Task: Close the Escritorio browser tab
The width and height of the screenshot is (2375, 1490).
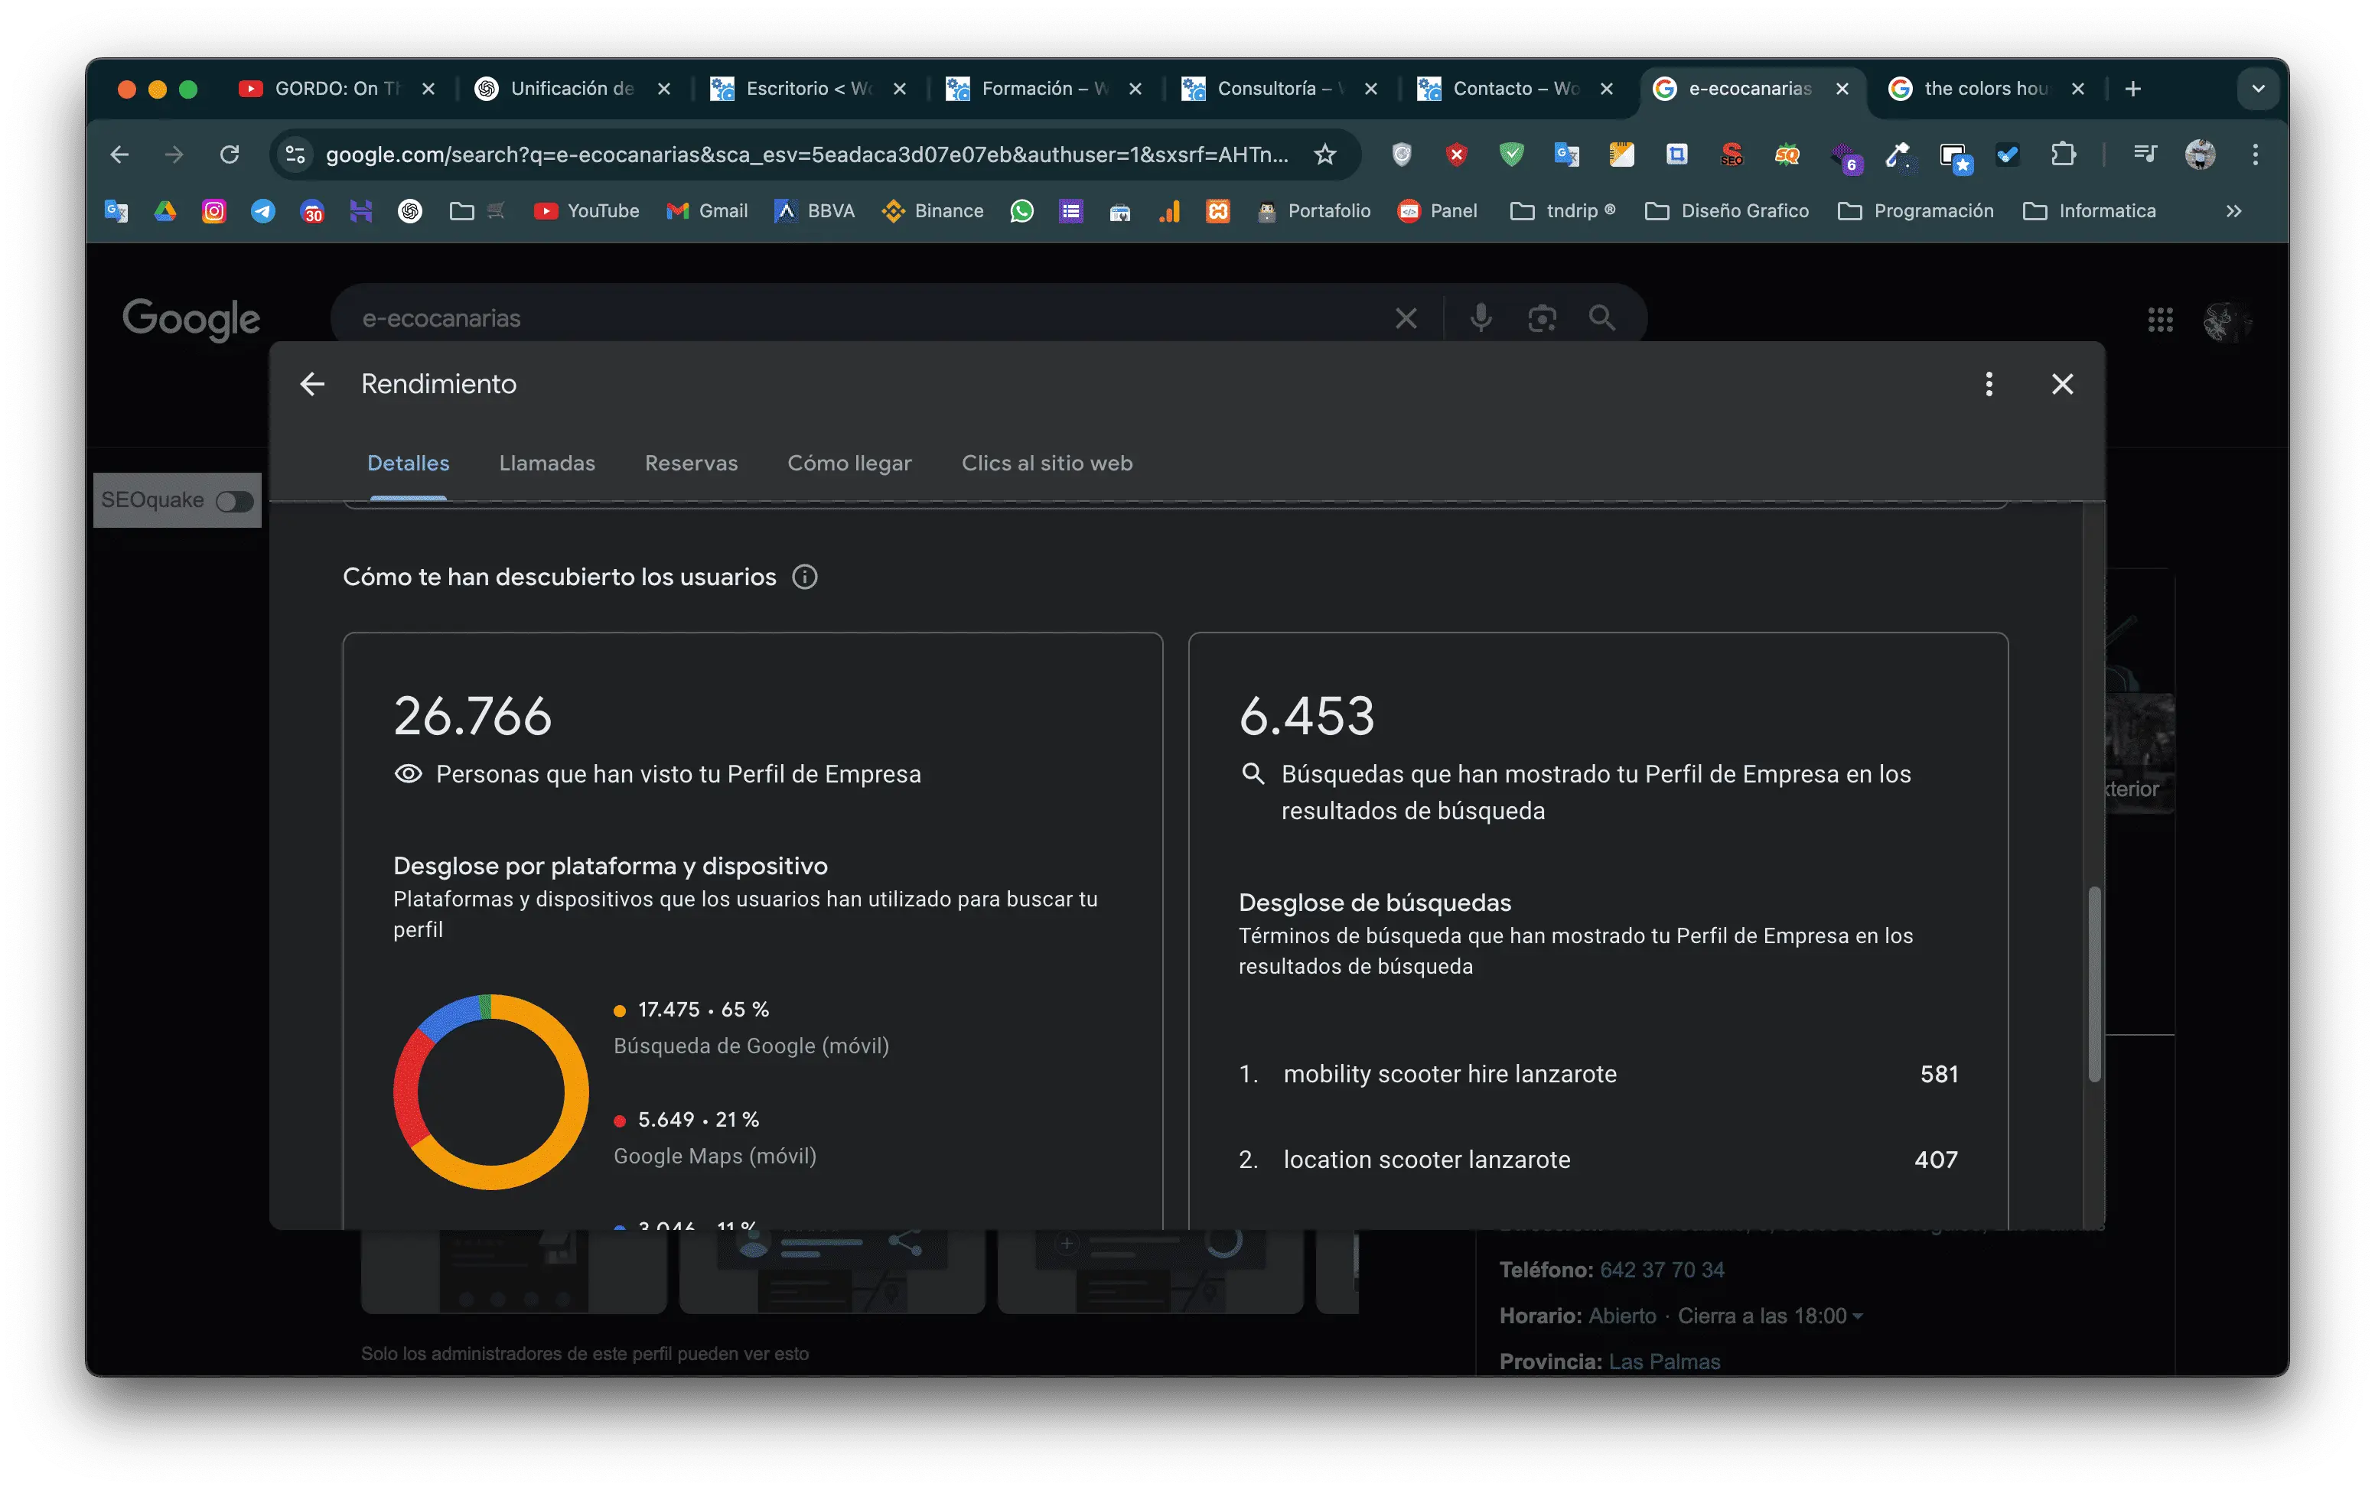Action: point(900,89)
